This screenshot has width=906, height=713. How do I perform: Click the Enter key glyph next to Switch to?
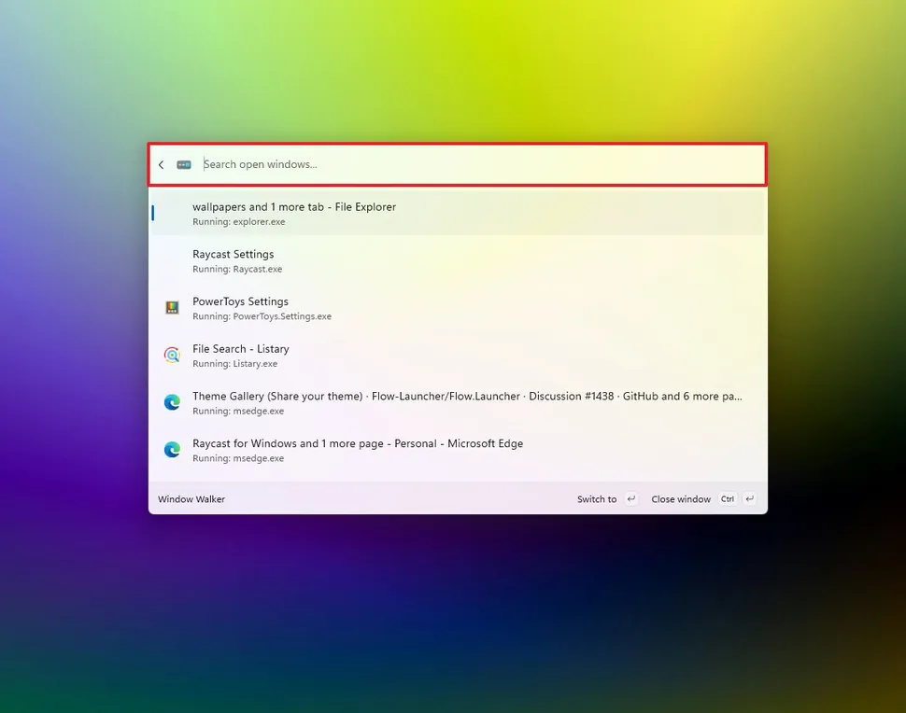click(630, 498)
